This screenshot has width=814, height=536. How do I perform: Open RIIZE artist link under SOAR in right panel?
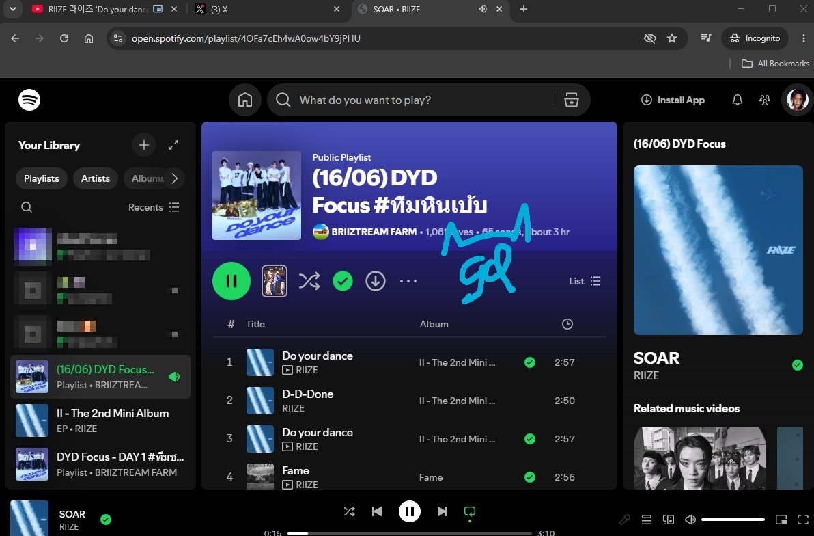click(646, 376)
